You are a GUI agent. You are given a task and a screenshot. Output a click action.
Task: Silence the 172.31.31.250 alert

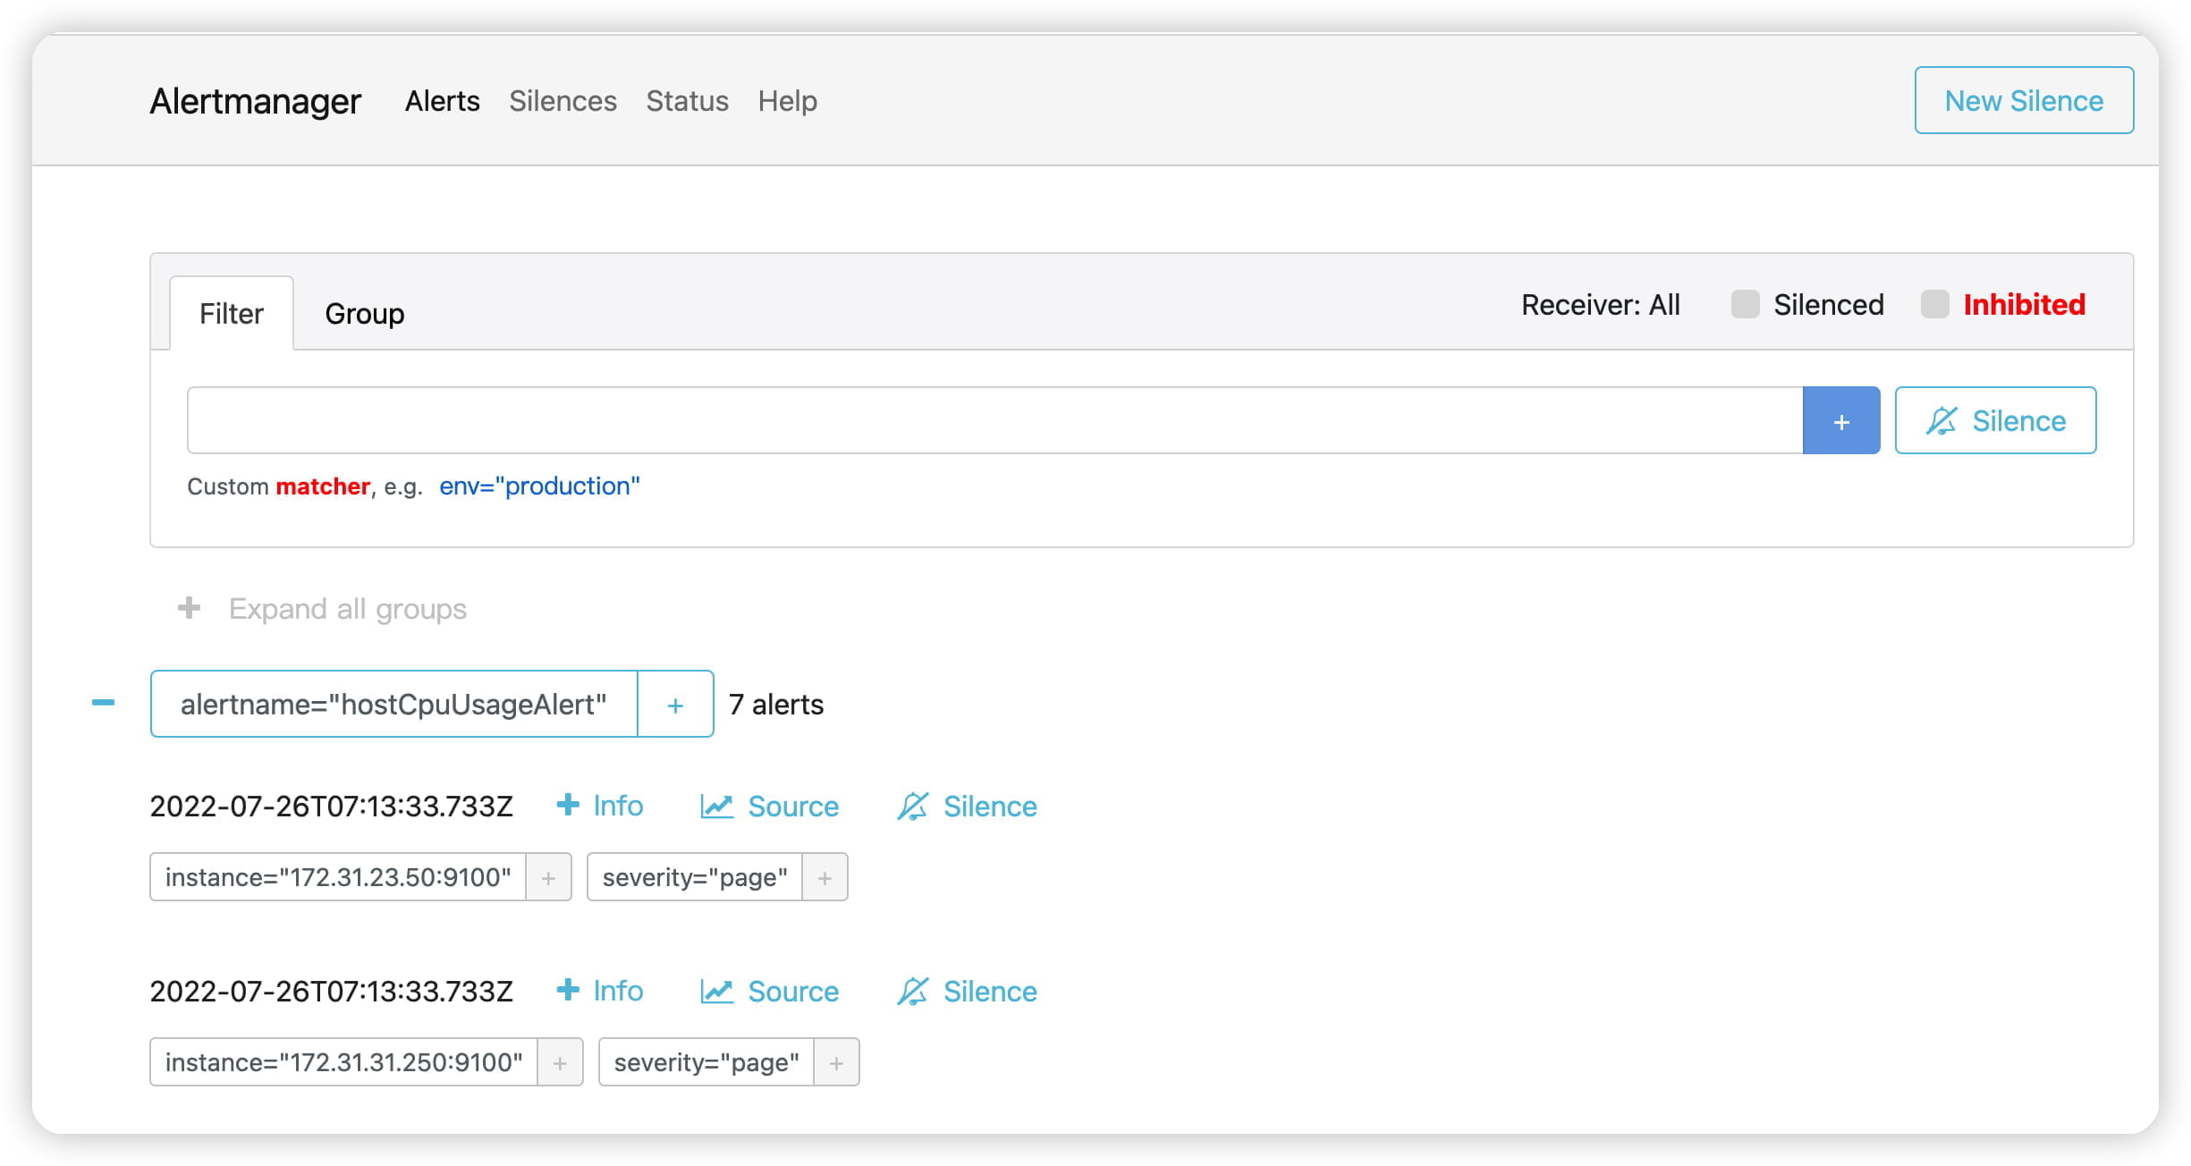[967, 991]
